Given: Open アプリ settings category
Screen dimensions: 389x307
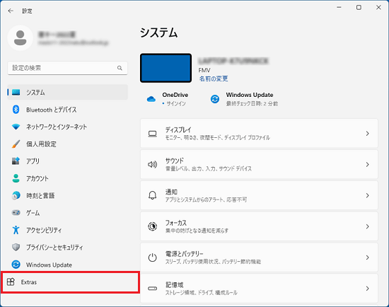Looking at the screenshot, I should pos(67,161).
